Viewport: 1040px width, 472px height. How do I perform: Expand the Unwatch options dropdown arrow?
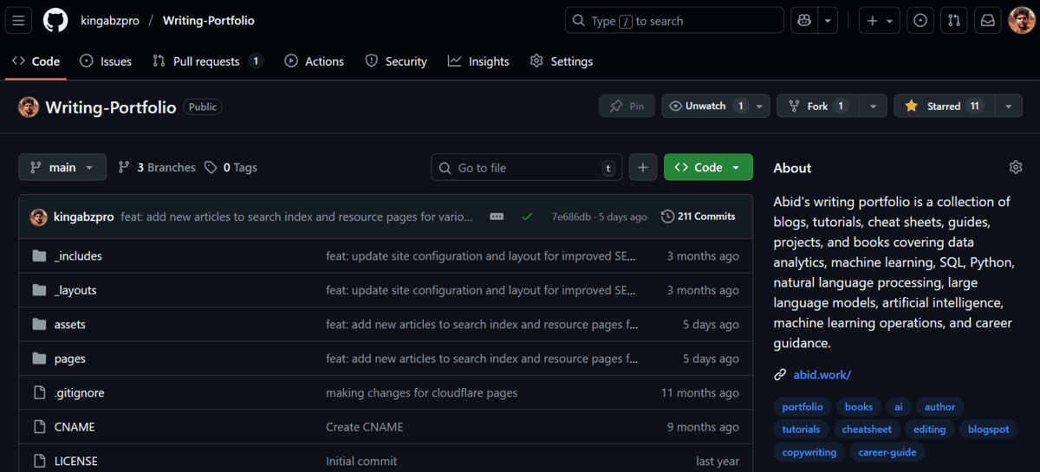[x=760, y=106]
